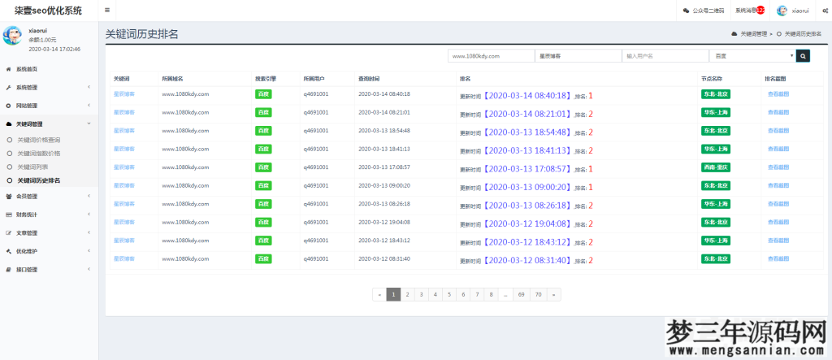832x360 pixels.
Task: Click the cloud icon beside 关键词管理 in sidebar
Action: pos(8,124)
